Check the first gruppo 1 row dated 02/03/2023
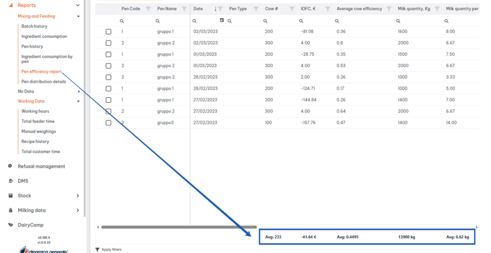Image resolution: width=491 pixels, height=253 pixels. click(x=108, y=32)
